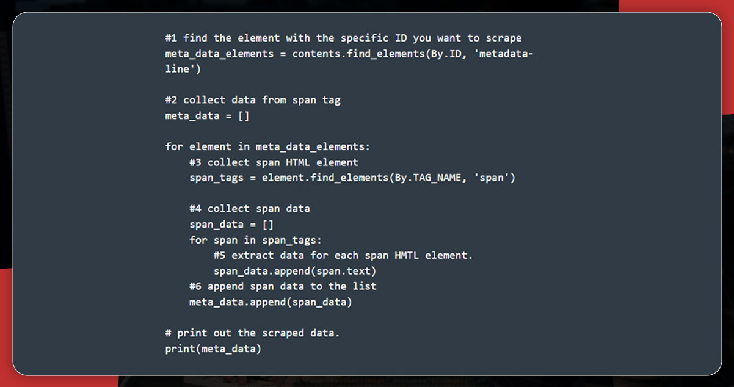Screen dimensions: 734x387
Task: Click the span_data.append(span.text) line
Action: coord(295,270)
